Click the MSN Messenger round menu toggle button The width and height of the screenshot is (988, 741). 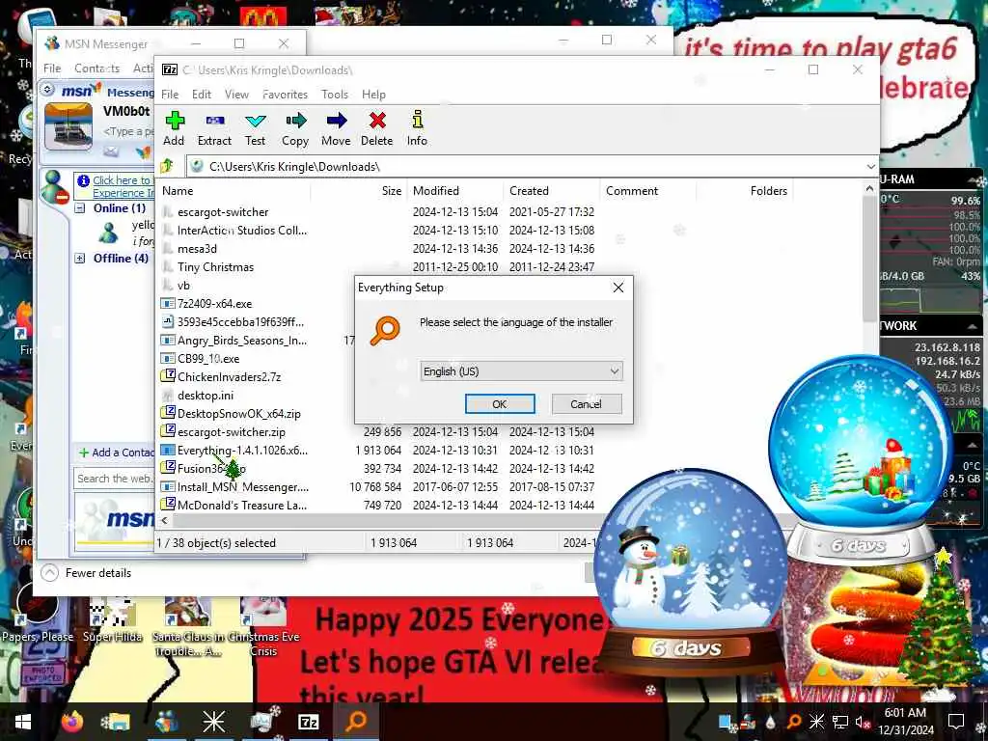click(x=48, y=90)
